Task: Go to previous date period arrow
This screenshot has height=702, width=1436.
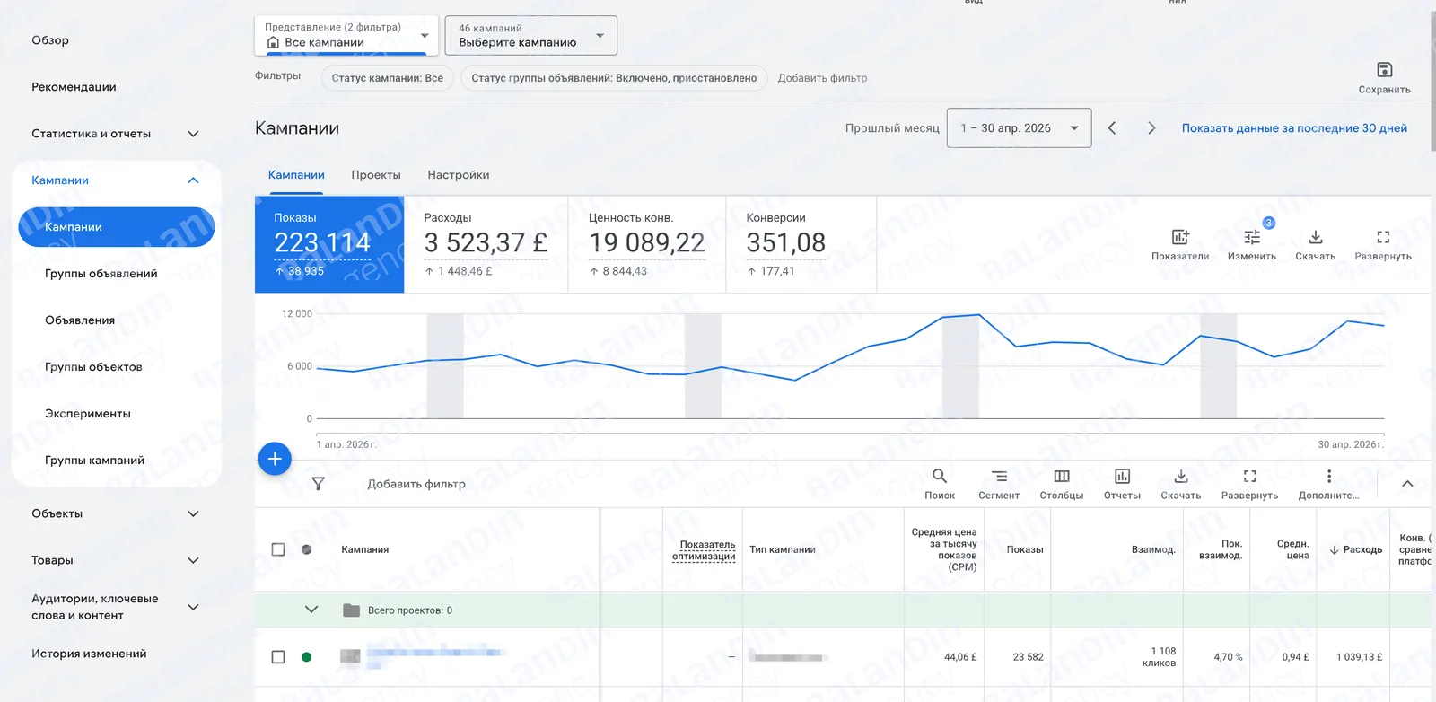Action: [1112, 128]
